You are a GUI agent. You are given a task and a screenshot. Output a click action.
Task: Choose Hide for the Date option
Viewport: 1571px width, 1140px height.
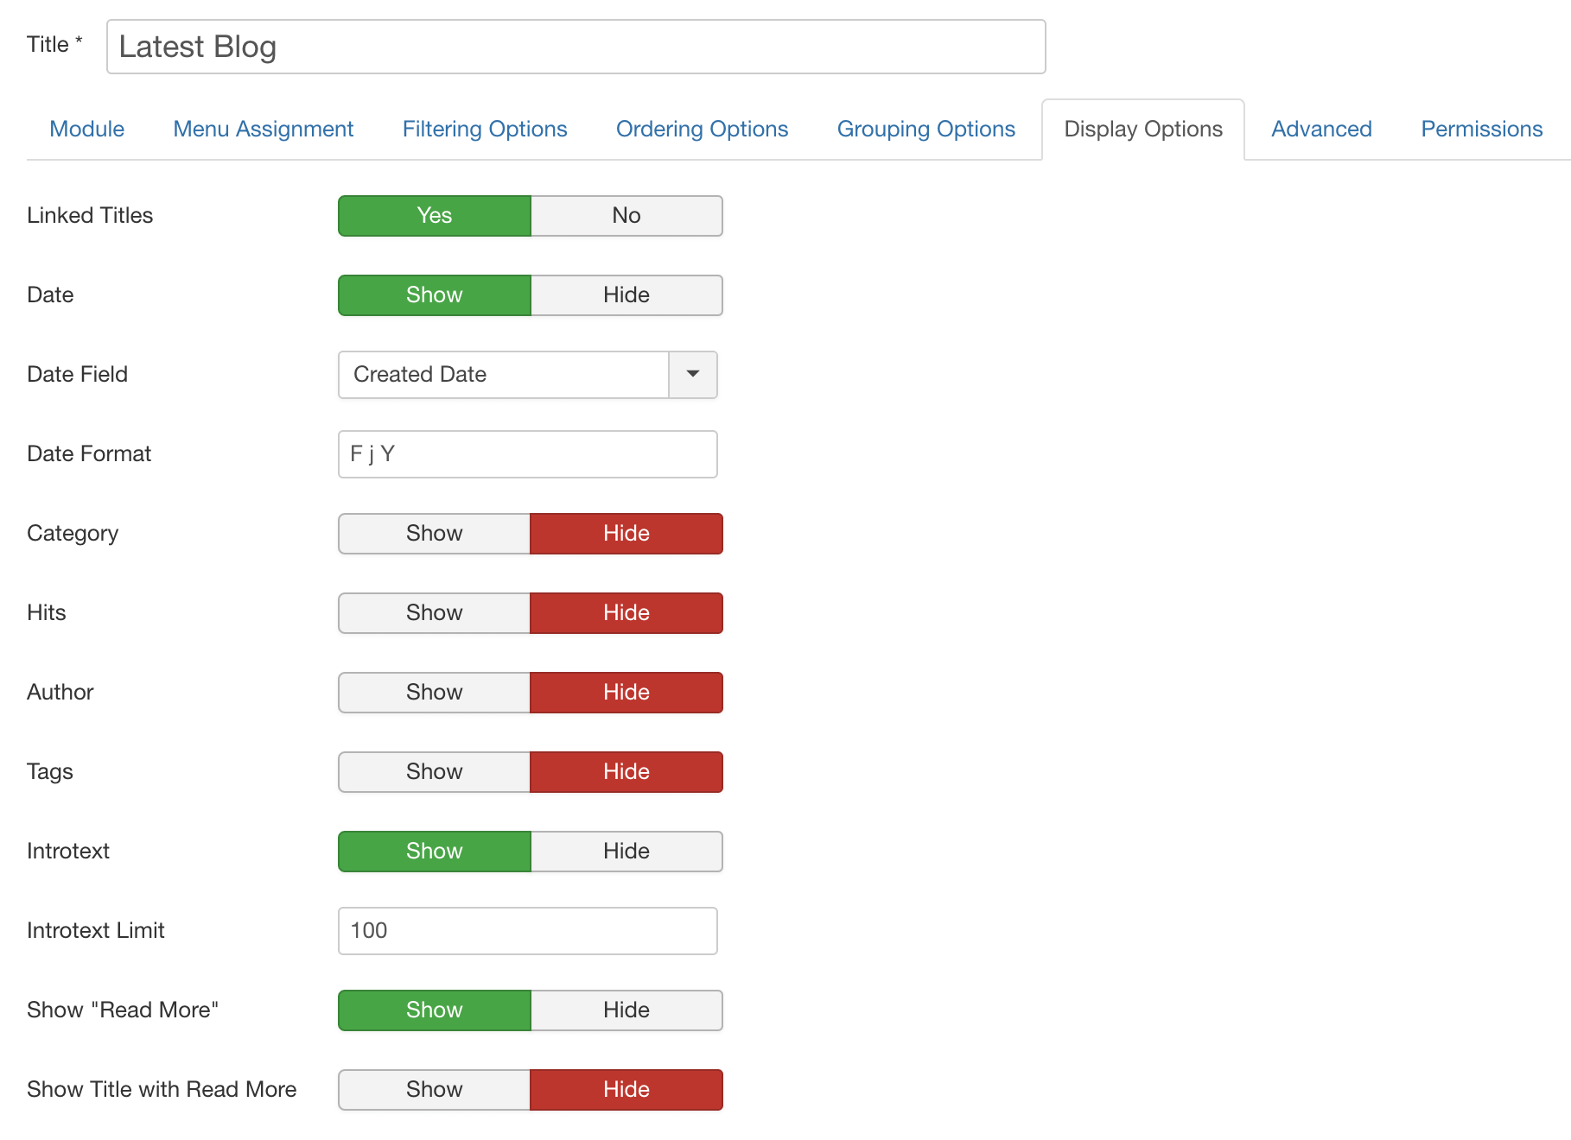point(626,295)
